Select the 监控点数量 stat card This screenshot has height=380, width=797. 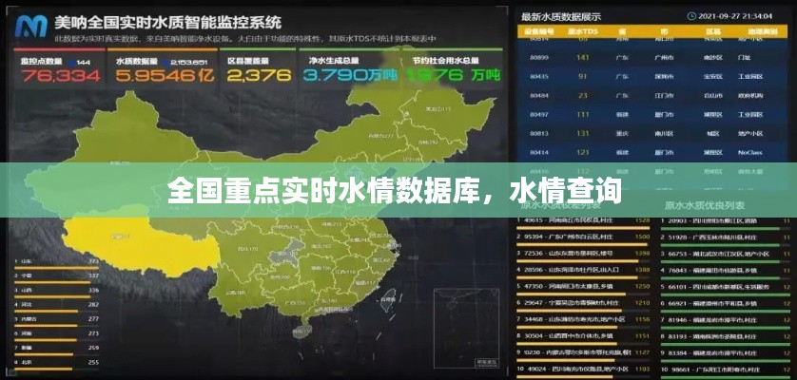(x=53, y=69)
